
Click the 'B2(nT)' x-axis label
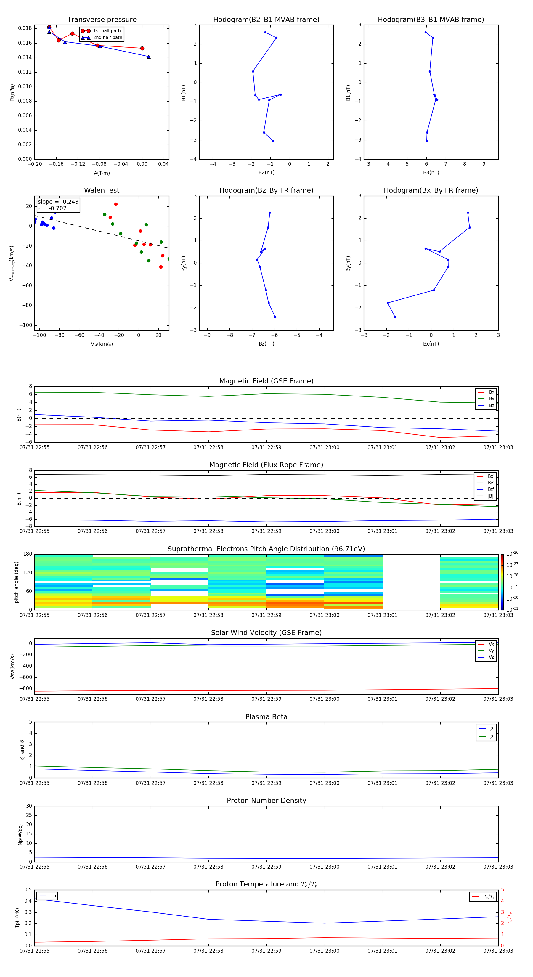point(266,173)
